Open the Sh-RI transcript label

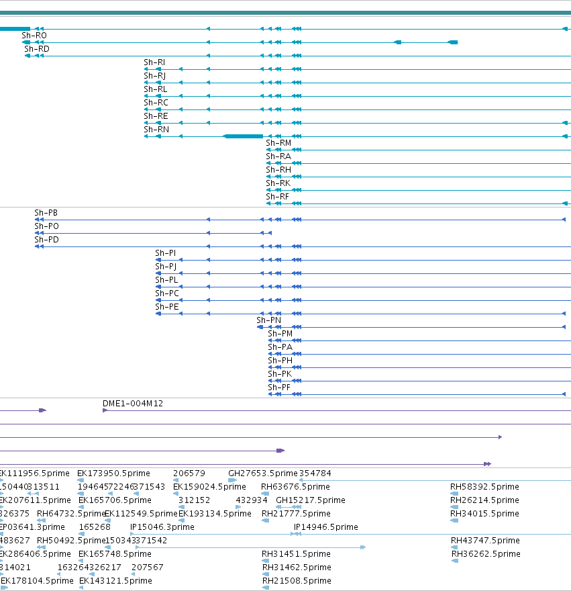154,62
